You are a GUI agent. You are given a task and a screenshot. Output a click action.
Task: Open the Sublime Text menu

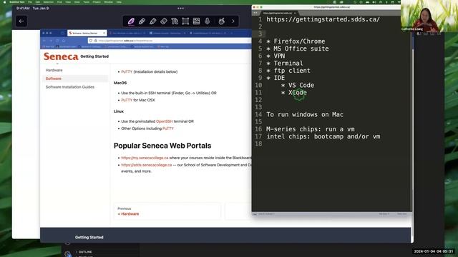[x=17, y=1]
